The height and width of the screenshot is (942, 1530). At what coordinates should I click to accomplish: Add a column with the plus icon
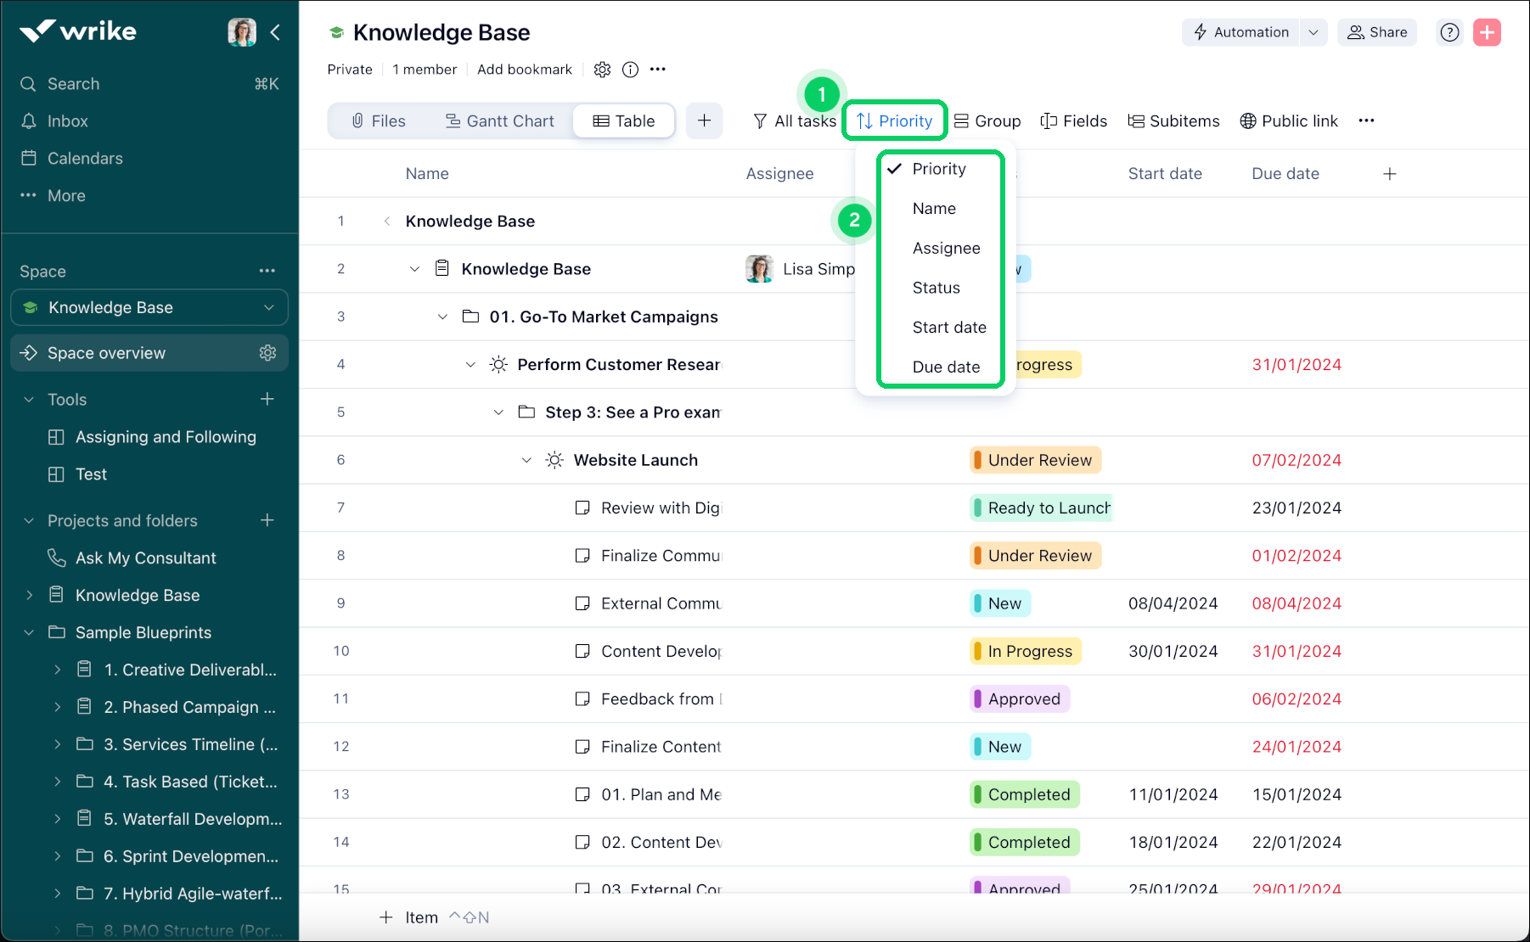[x=1389, y=174]
